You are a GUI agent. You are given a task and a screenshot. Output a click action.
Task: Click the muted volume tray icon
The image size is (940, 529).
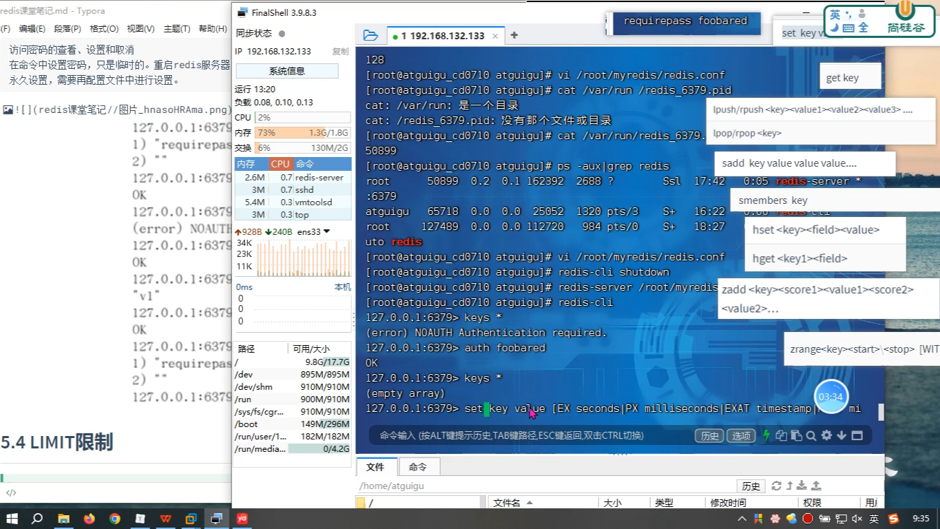point(857,519)
